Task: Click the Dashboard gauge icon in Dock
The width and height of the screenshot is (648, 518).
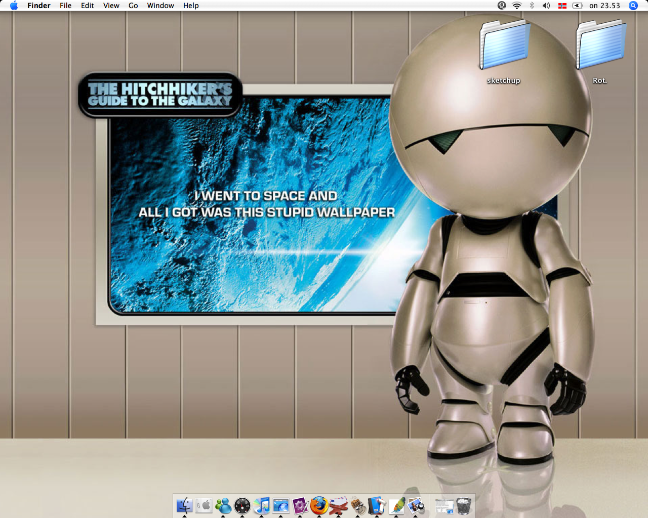Action: (x=242, y=505)
